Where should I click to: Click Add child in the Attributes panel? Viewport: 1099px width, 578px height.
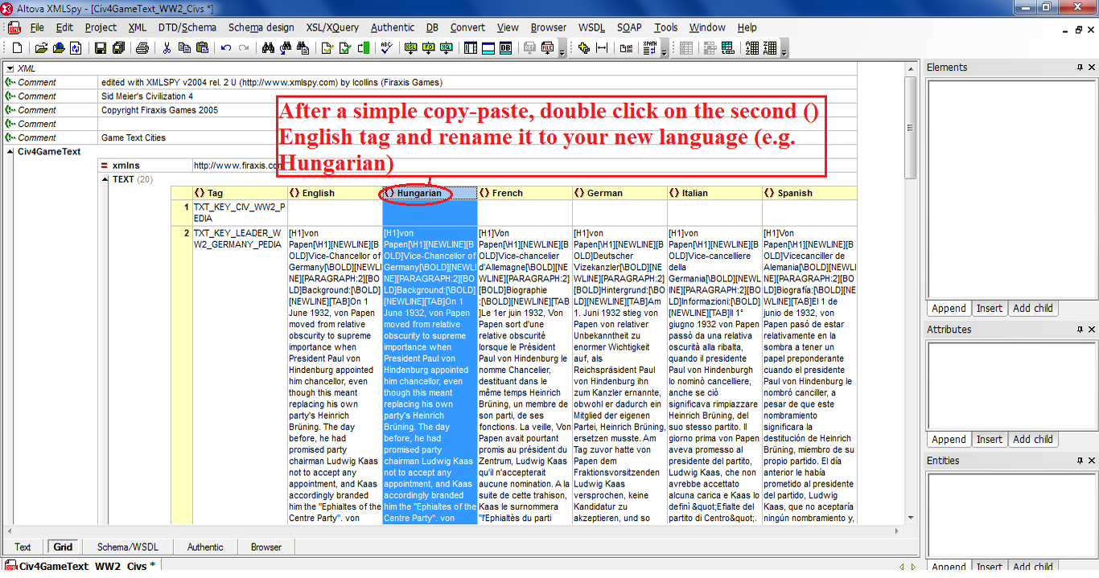pyautogui.click(x=1032, y=439)
